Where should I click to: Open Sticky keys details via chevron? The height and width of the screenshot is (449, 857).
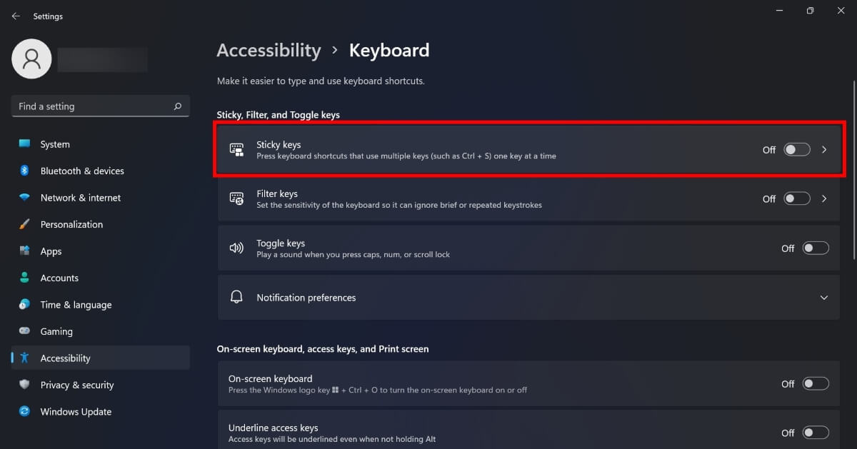824,150
